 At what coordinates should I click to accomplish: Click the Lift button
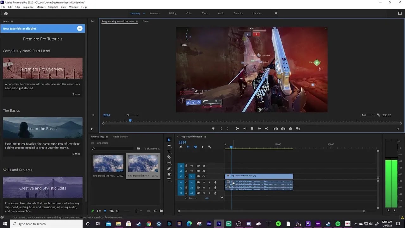coord(276,129)
